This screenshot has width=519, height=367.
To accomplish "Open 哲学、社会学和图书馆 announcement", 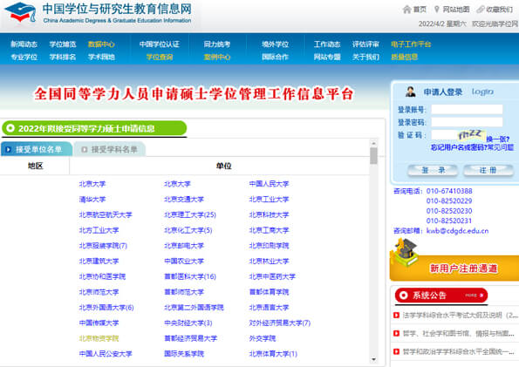I will 459,333.
